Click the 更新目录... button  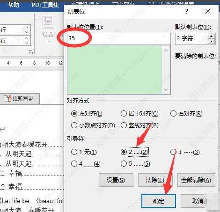click(x=20, y=99)
